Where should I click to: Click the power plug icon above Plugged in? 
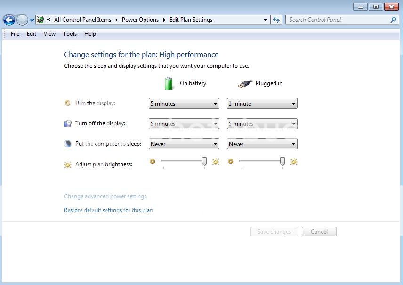pos(244,82)
